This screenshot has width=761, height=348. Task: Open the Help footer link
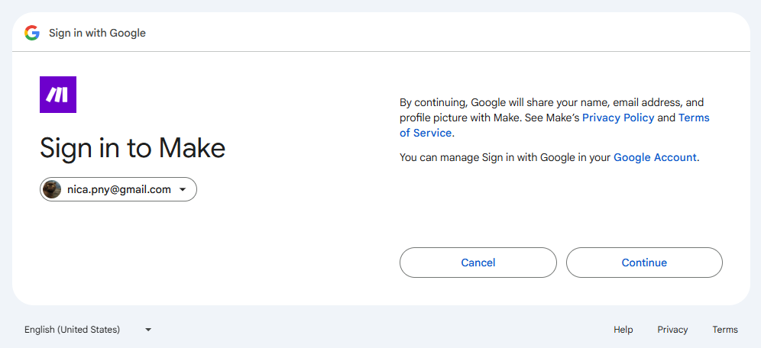[623, 330]
